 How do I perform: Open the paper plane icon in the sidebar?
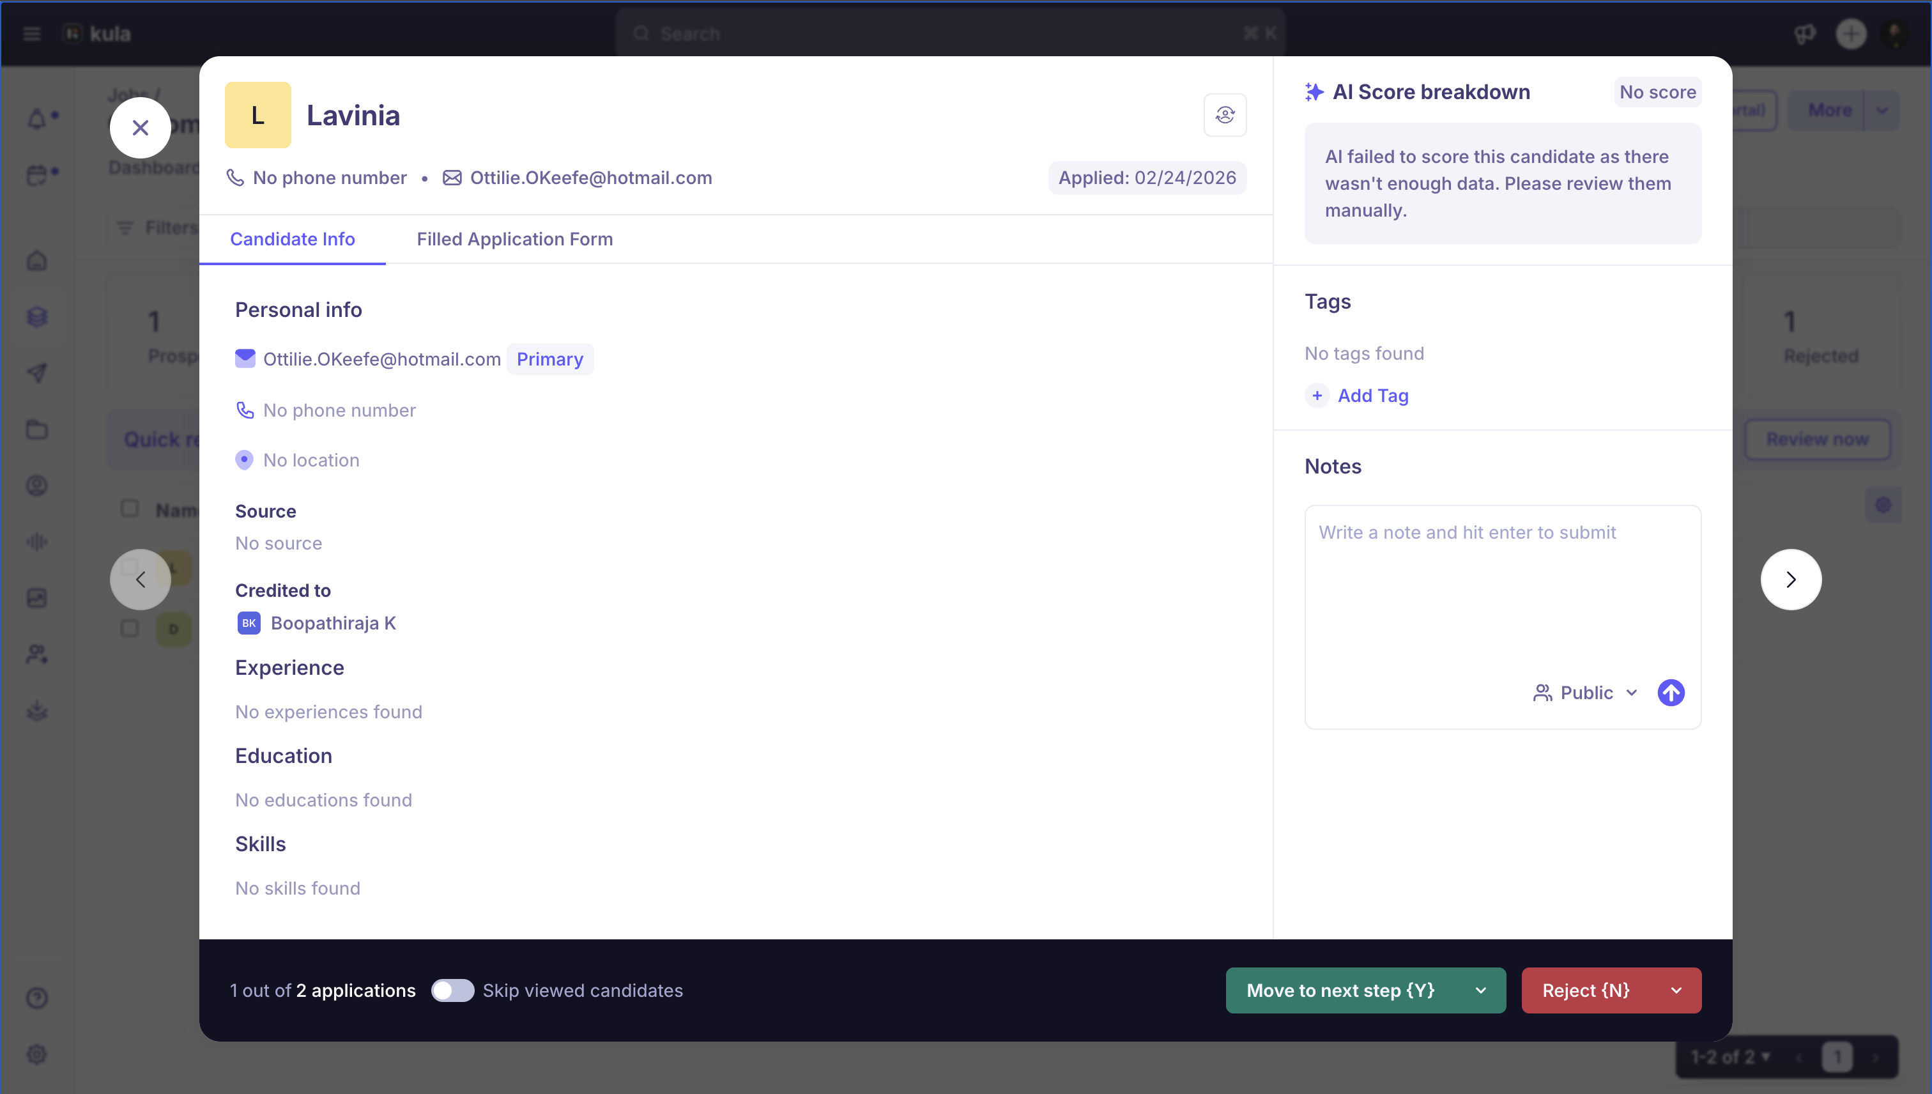tap(38, 373)
